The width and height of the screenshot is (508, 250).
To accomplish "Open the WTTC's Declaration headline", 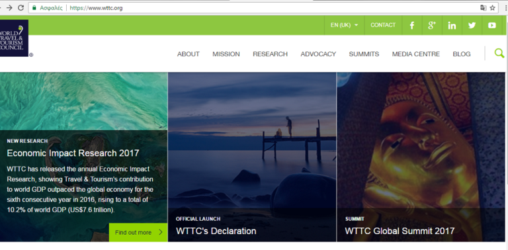I will [216, 231].
